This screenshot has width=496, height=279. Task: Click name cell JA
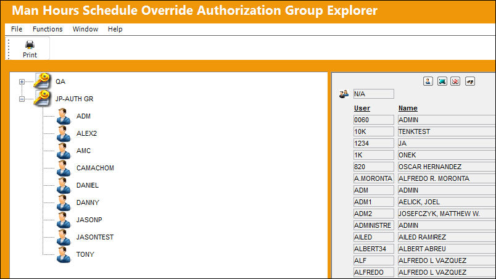[x=447, y=143]
